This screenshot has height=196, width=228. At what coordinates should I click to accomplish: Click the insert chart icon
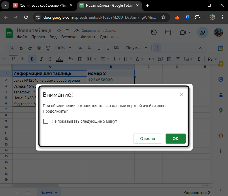tap(169, 59)
